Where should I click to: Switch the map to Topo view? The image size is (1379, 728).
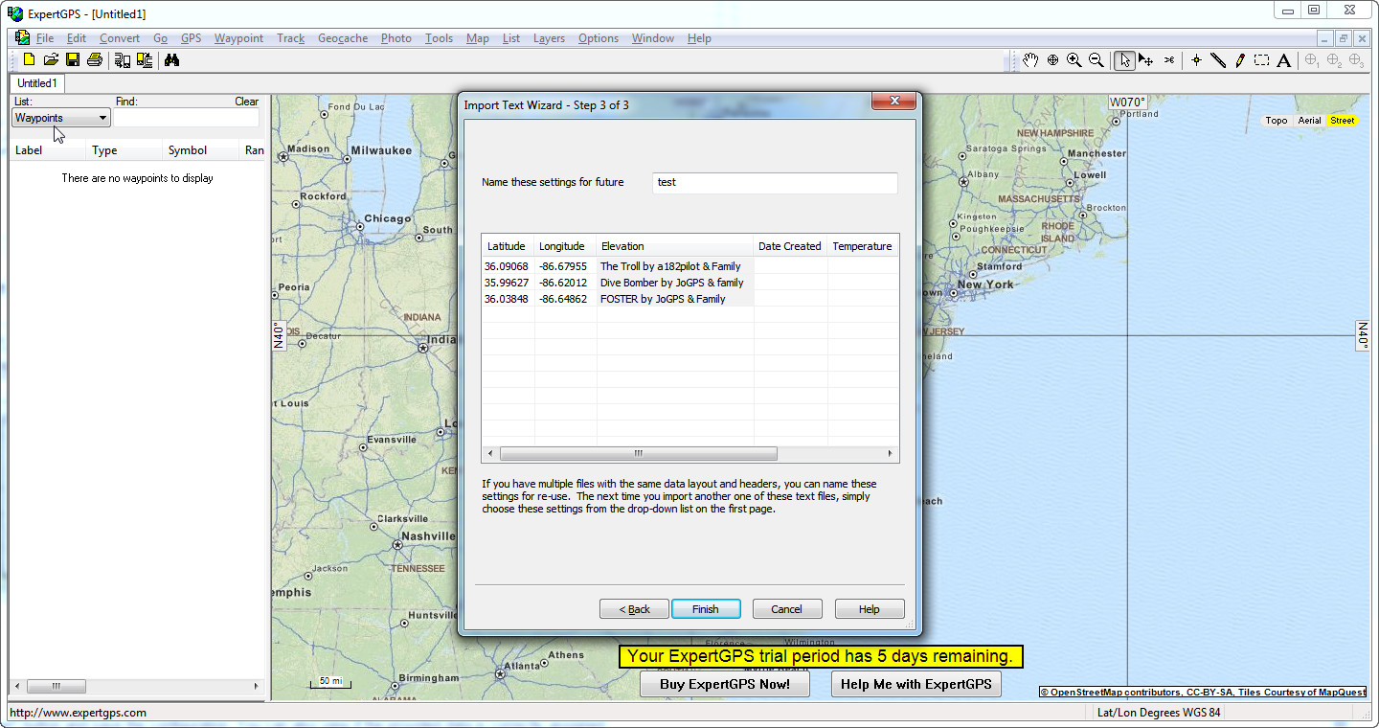coord(1277,121)
